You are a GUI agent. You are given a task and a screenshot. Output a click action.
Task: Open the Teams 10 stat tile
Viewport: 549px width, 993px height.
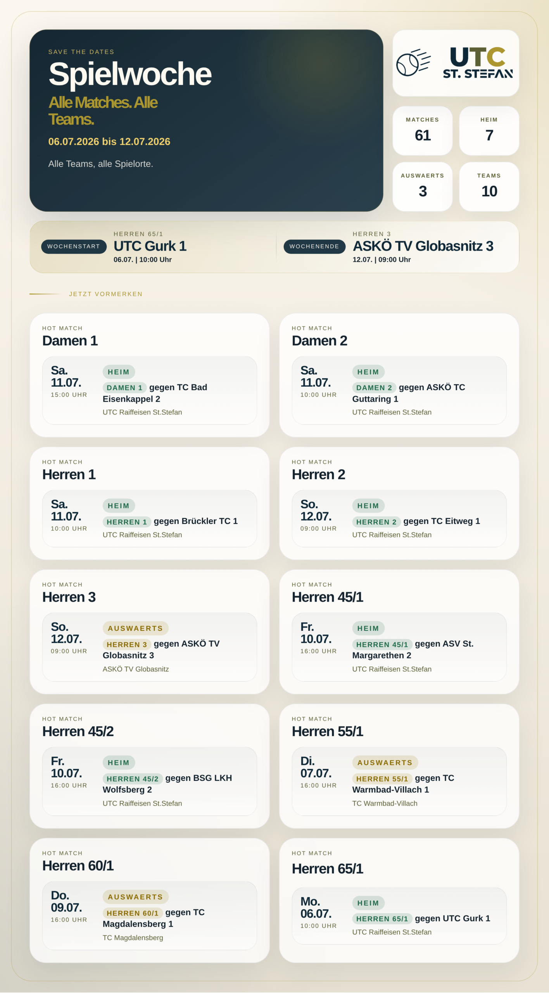pyautogui.click(x=489, y=187)
